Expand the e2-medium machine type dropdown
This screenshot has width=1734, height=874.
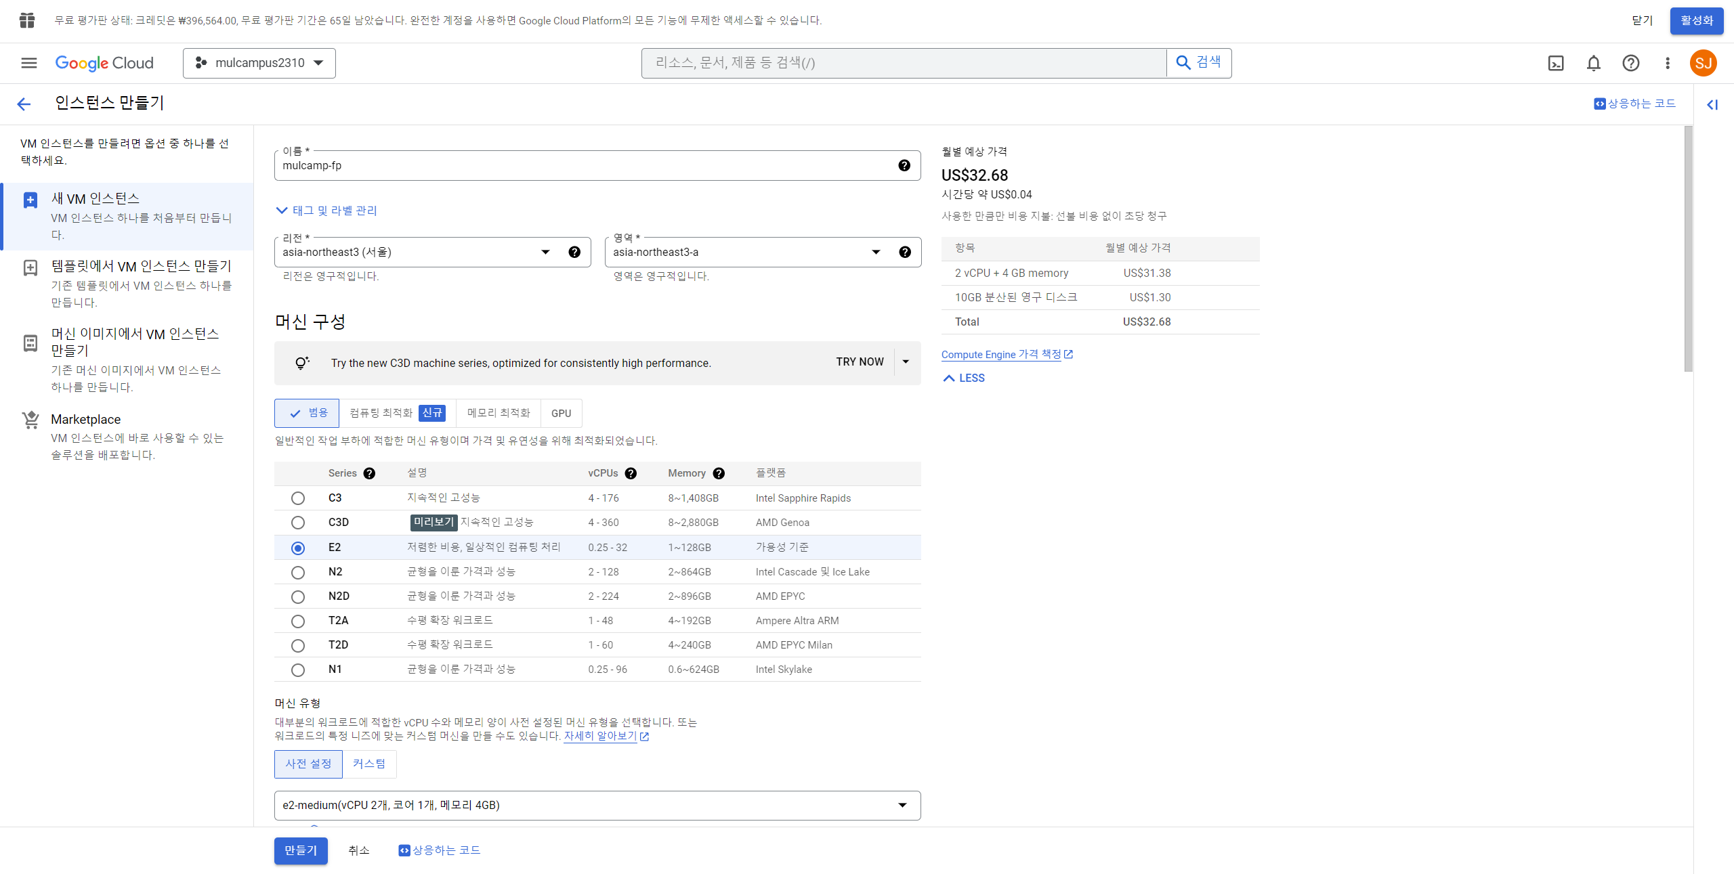597,805
